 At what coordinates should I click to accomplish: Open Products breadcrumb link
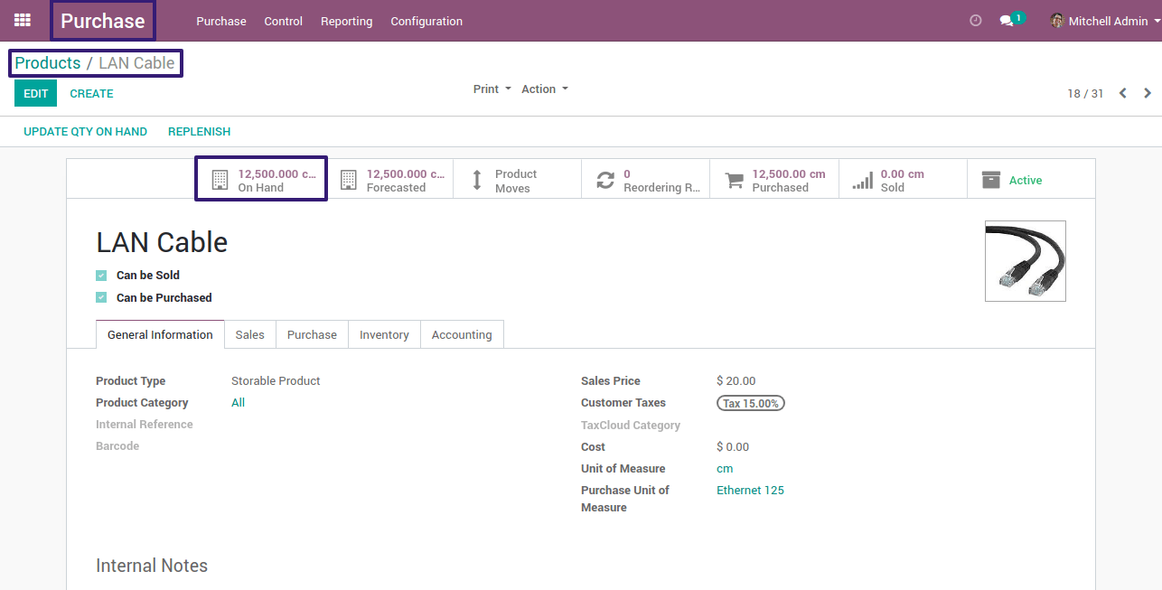tap(48, 63)
